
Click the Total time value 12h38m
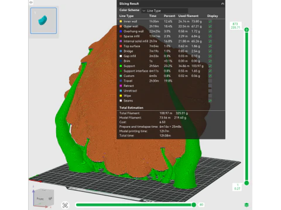[165, 135]
